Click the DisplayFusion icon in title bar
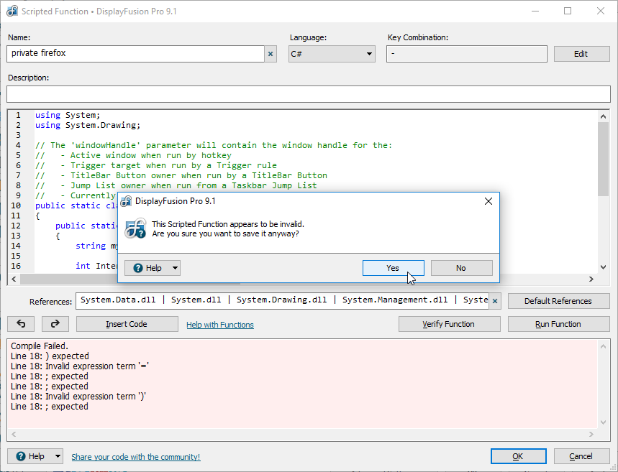618x472 pixels. pyautogui.click(x=12, y=11)
